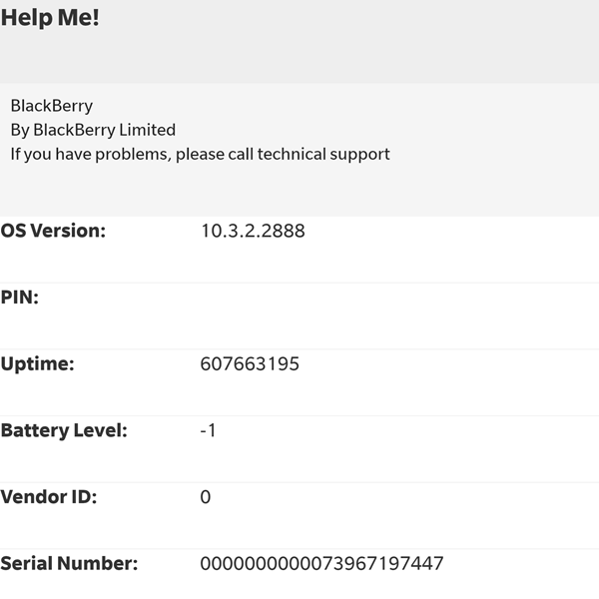Click blank space beside Vendor ID value
This screenshot has height=599, width=599.
click(x=405, y=497)
